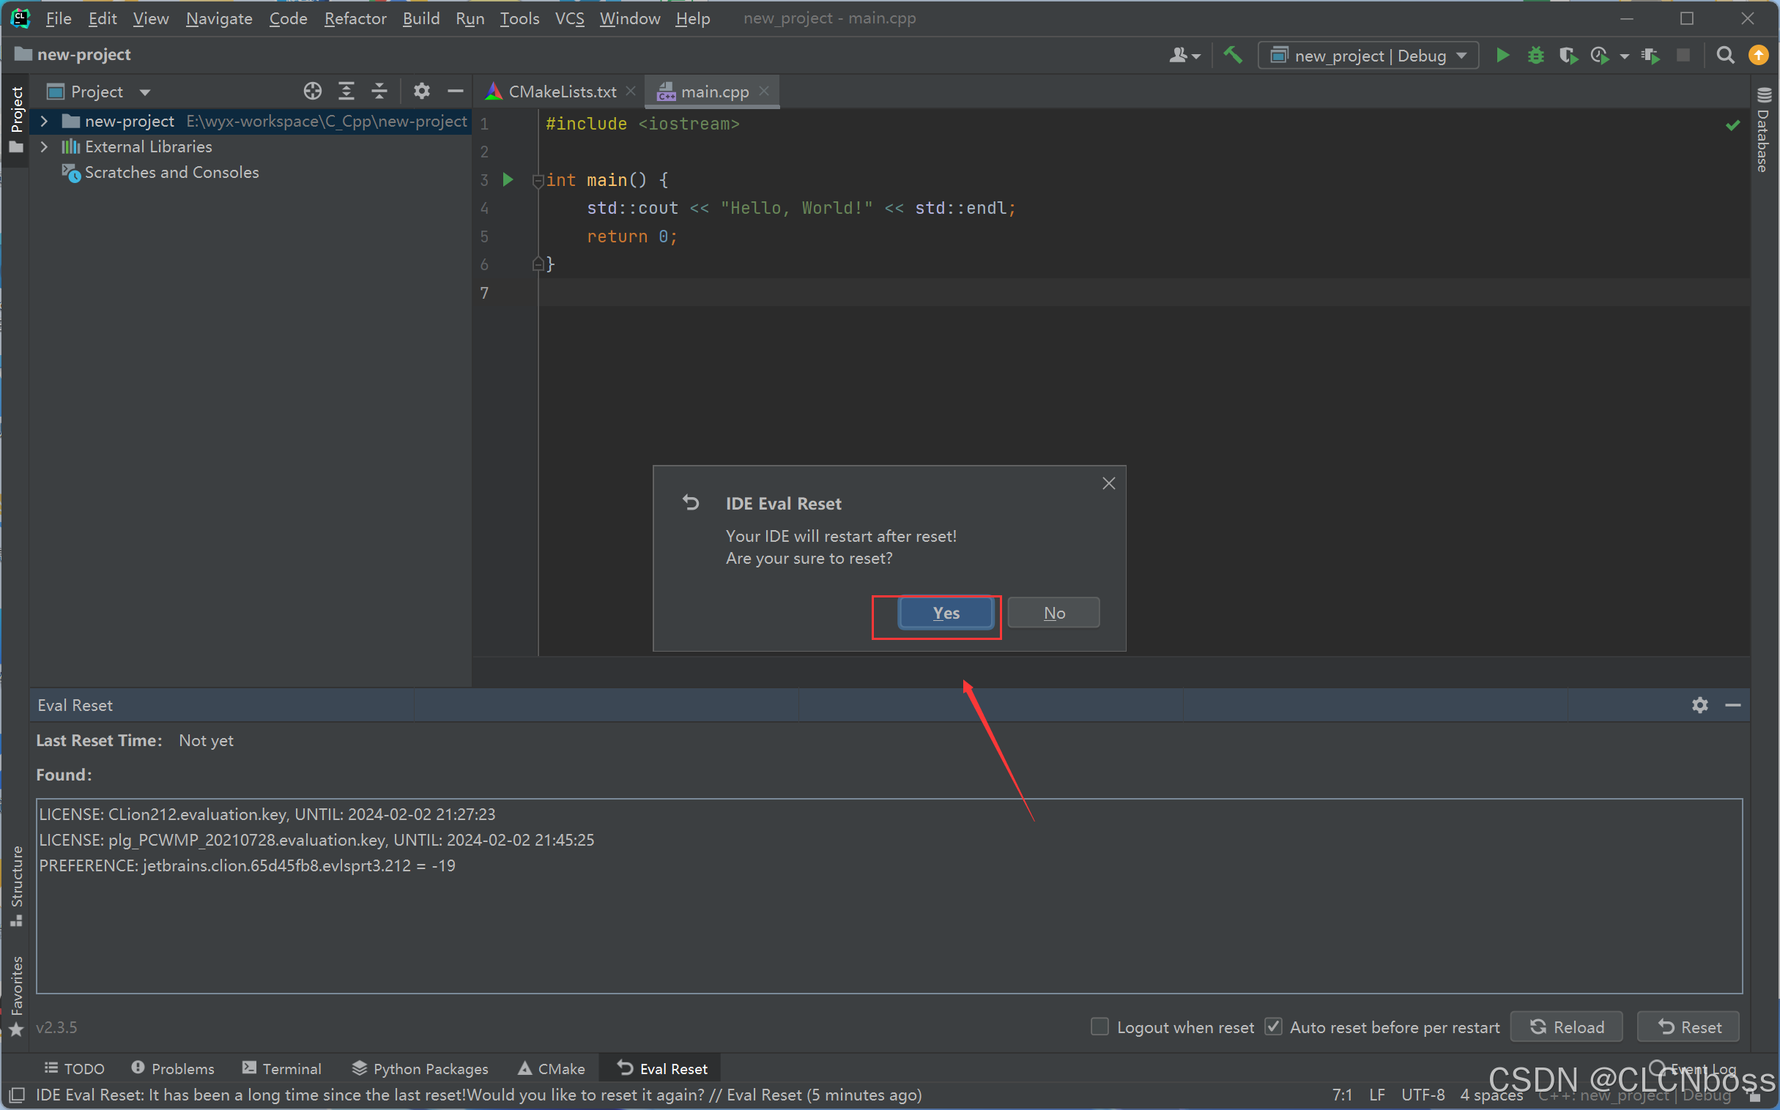Enable Logout when reset checkbox

[1099, 1027]
